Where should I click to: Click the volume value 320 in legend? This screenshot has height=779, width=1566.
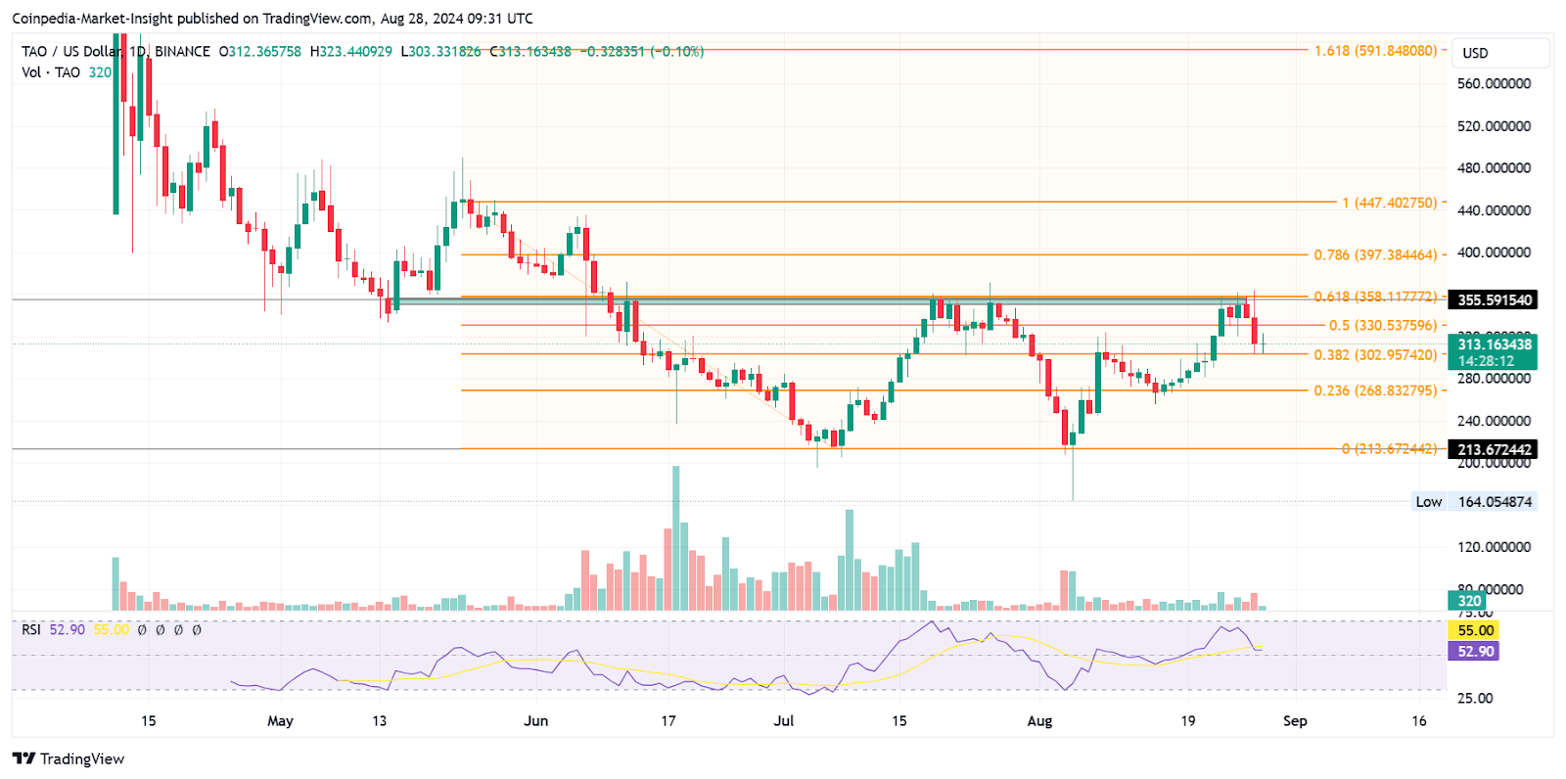(x=100, y=72)
